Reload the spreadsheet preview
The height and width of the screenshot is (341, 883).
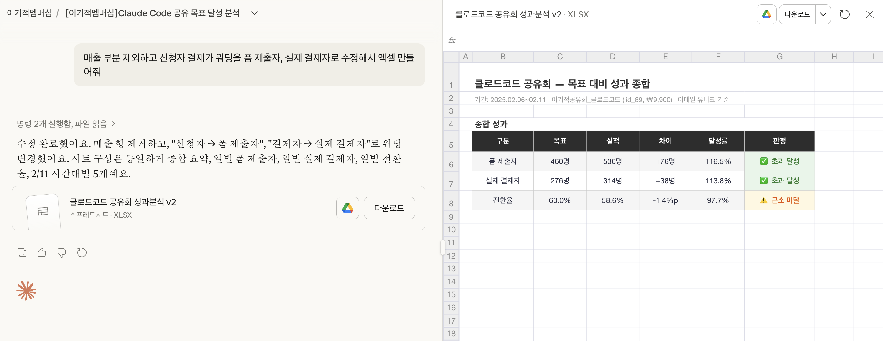tap(844, 14)
